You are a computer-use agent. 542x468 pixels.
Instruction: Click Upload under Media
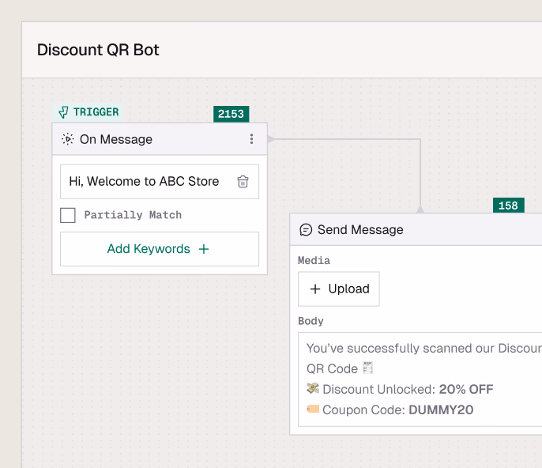pos(339,289)
